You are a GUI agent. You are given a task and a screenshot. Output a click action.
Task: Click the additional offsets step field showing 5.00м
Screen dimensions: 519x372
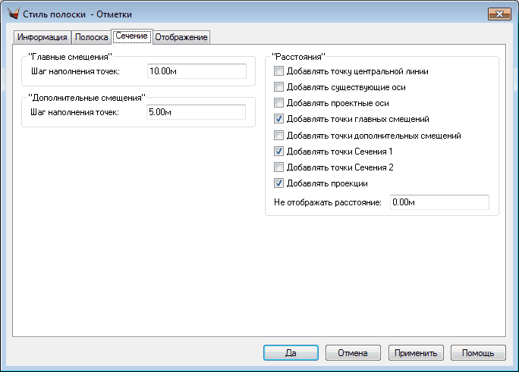(x=197, y=112)
